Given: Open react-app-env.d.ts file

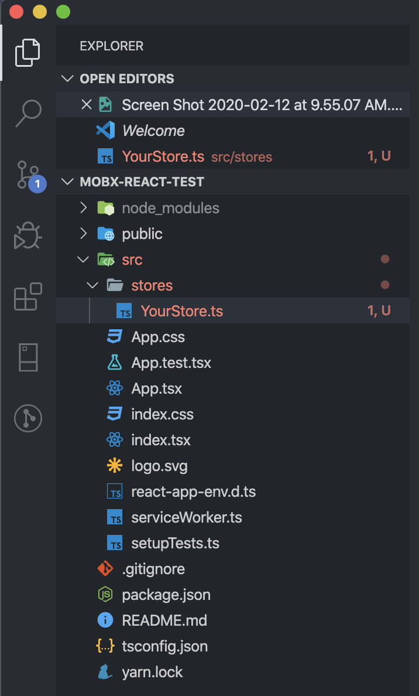Looking at the screenshot, I should (233, 492).
